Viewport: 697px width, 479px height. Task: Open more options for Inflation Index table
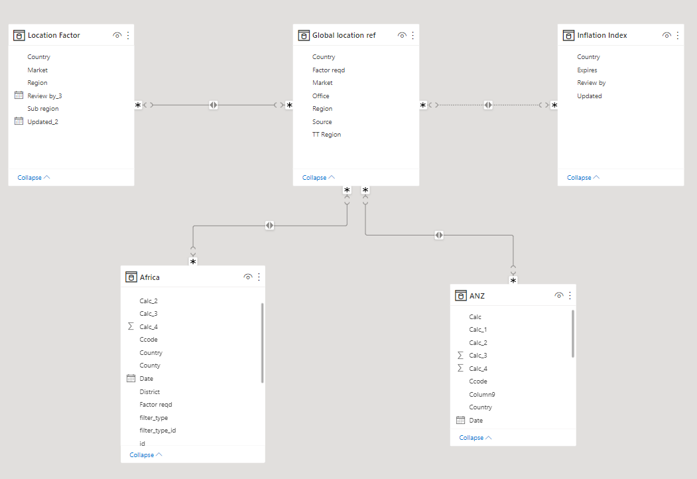(678, 35)
